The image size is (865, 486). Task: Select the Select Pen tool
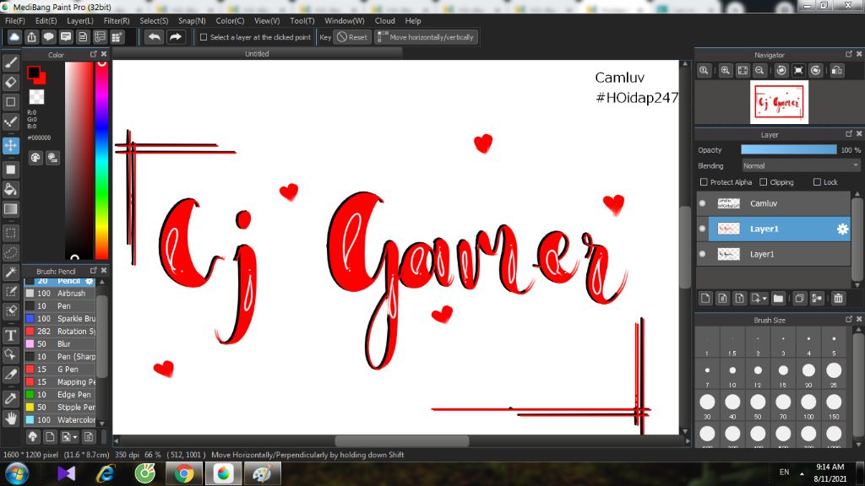[10, 291]
